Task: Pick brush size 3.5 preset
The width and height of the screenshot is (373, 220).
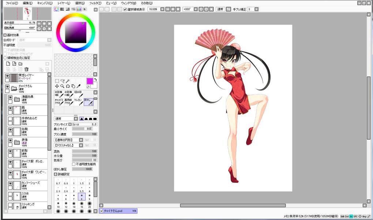Action: [x=82, y=189]
